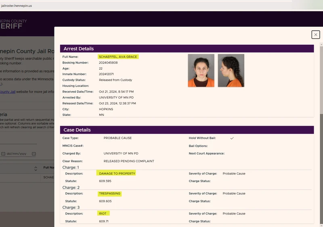Click the Case Details section header
323x227 pixels.
coord(187,130)
